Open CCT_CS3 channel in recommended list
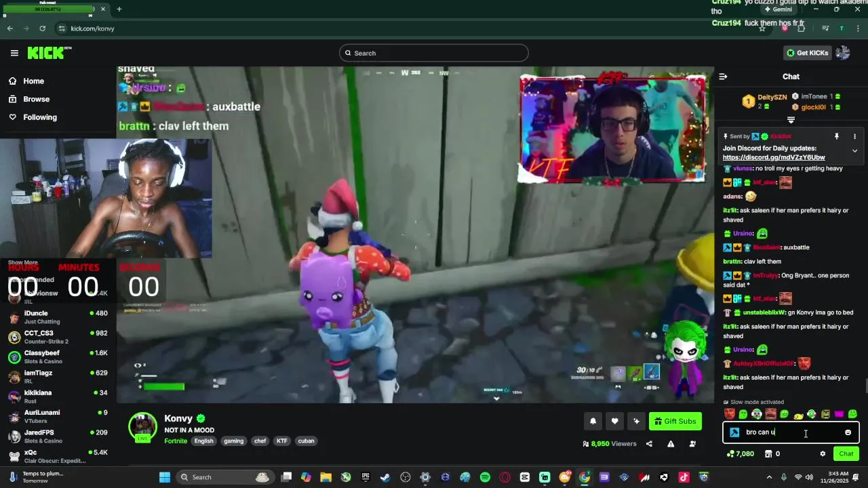The height and width of the screenshot is (488, 868). 58,337
